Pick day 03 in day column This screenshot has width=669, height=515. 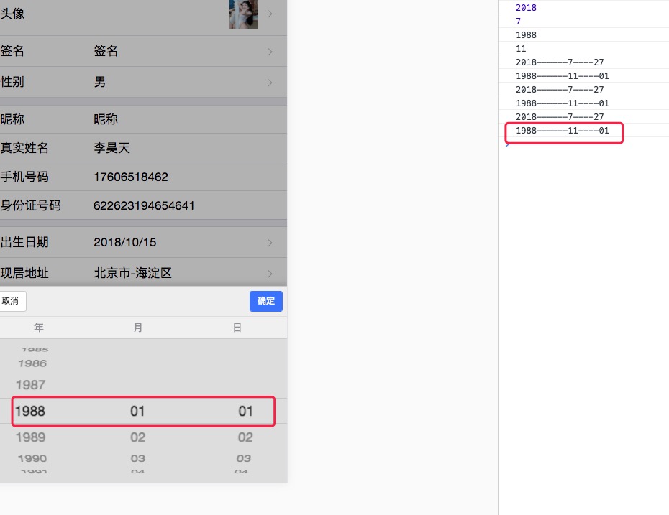click(x=244, y=458)
